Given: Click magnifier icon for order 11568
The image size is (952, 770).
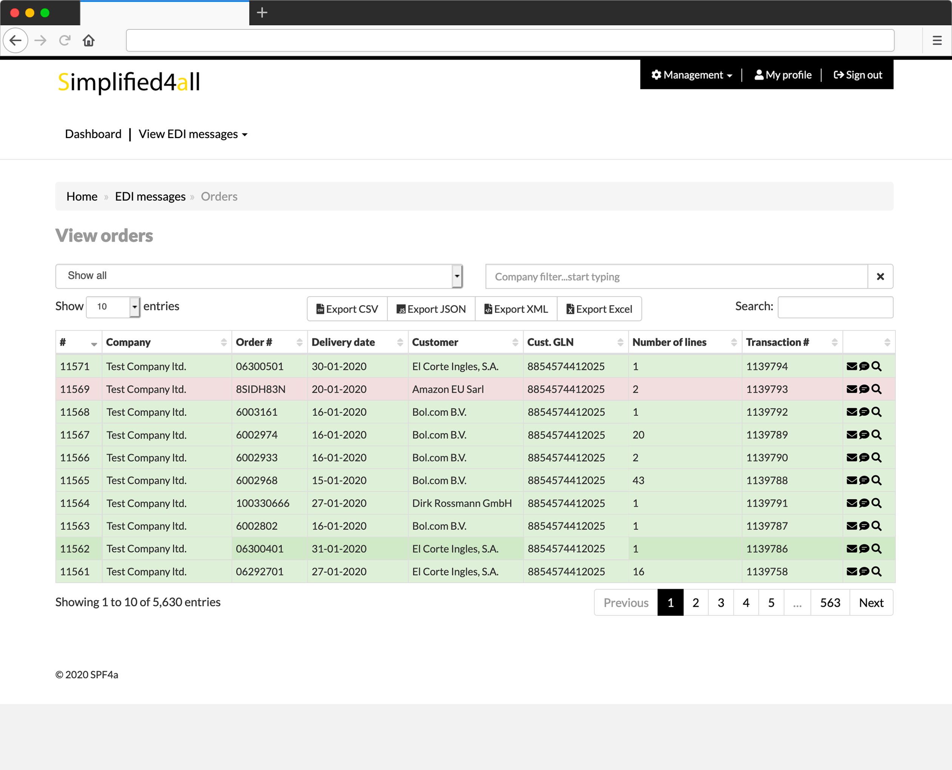Looking at the screenshot, I should (876, 412).
